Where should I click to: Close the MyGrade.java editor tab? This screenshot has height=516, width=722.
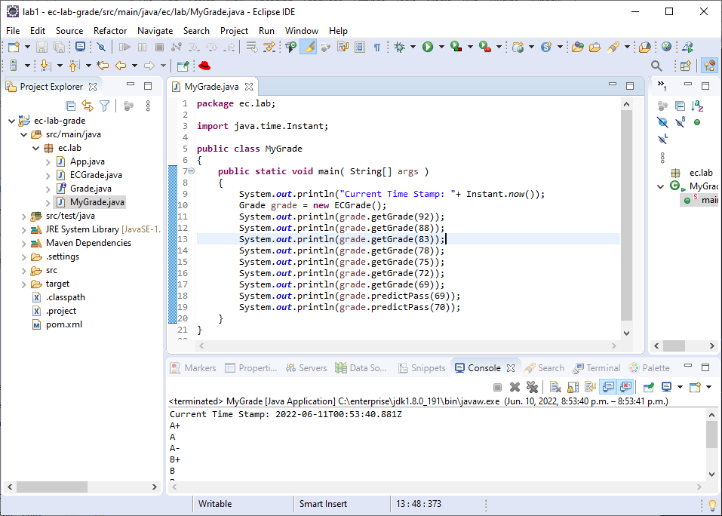tap(249, 87)
